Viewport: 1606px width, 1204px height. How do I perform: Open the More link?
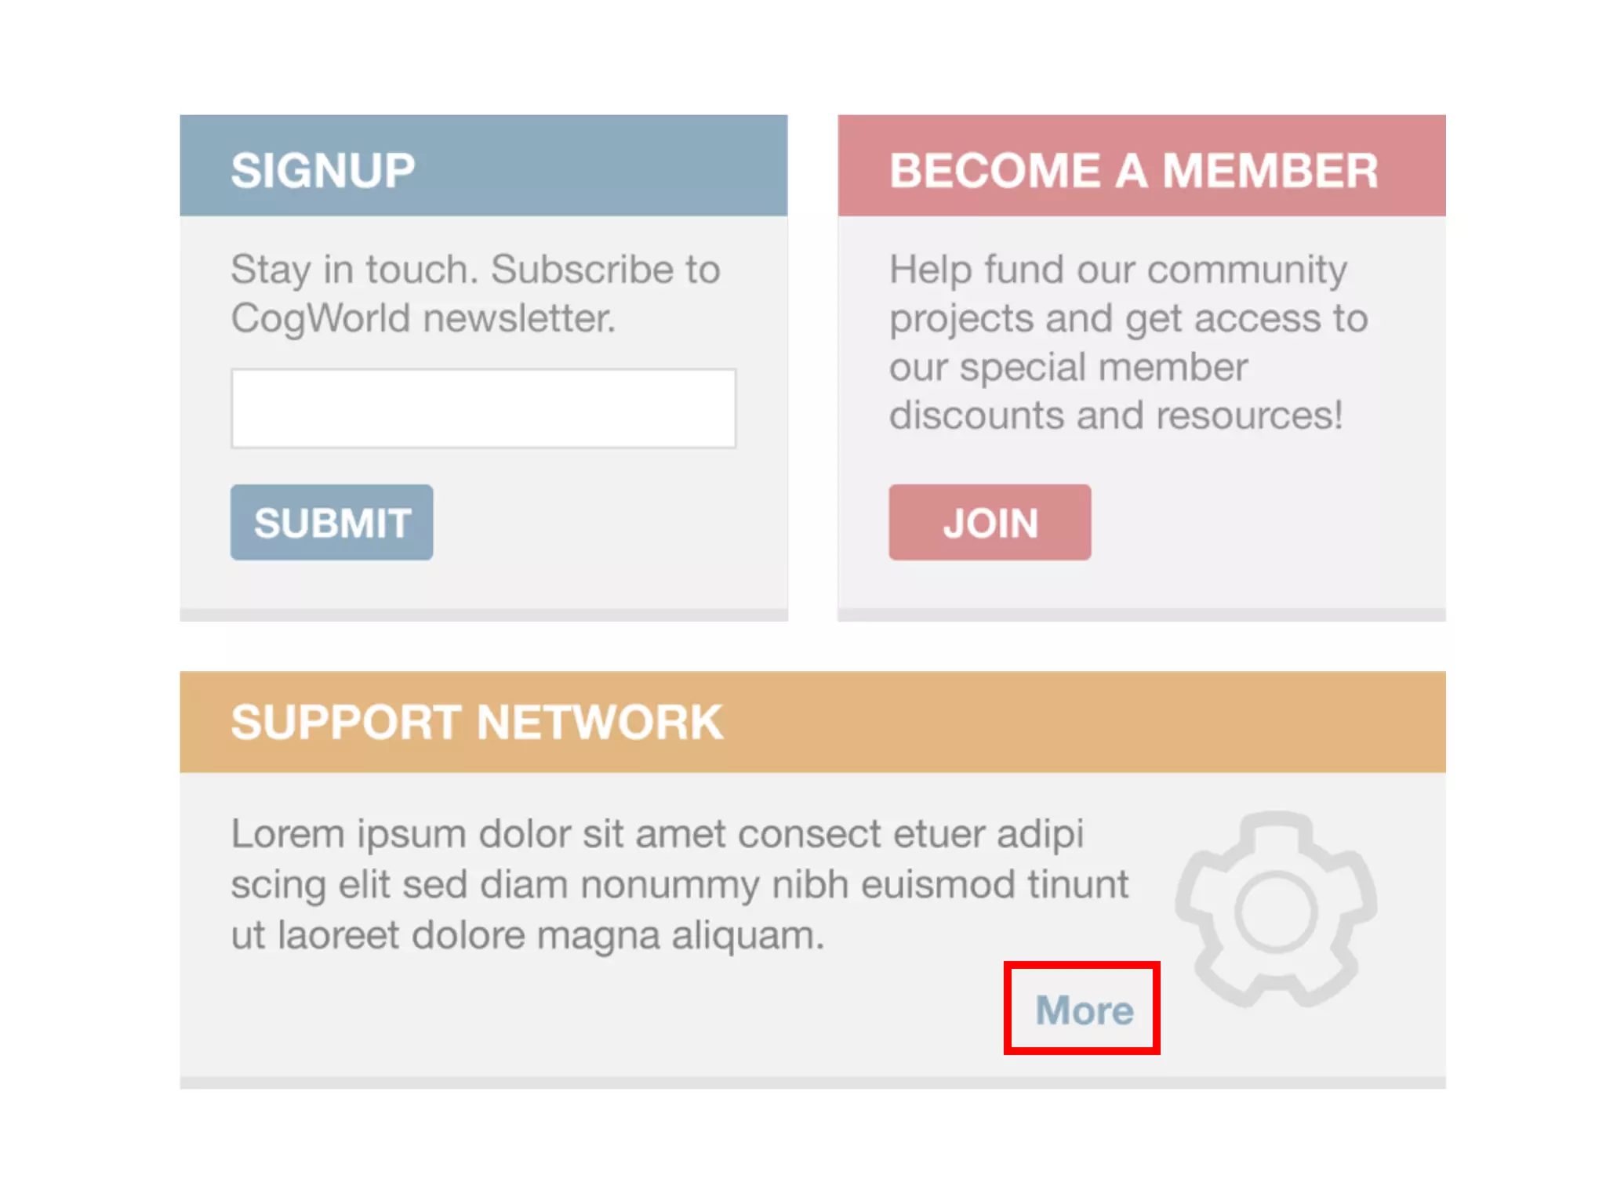click(1085, 1010)
